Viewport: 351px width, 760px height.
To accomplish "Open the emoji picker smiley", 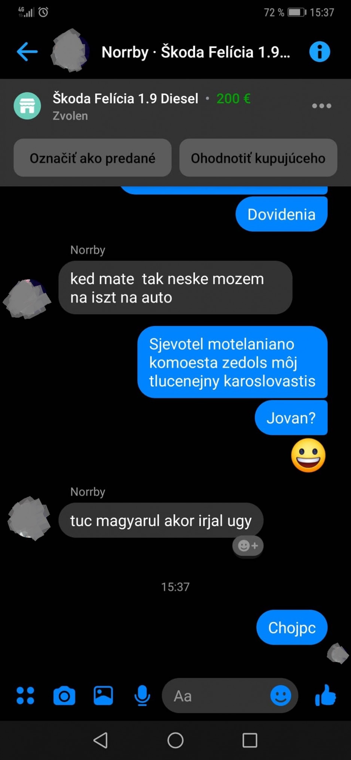I will coord(281,696).
